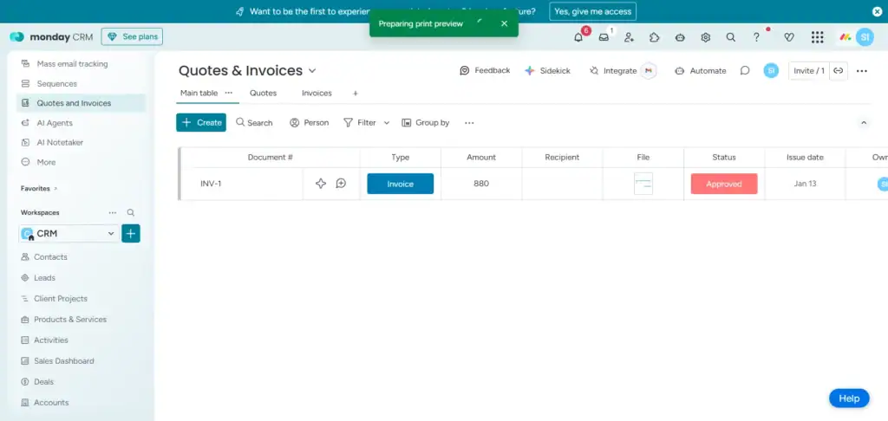Switch to the Invoices tab
The width and height of the screenshot is (888, 421).
pyautogui.click(x=317, y=94)
